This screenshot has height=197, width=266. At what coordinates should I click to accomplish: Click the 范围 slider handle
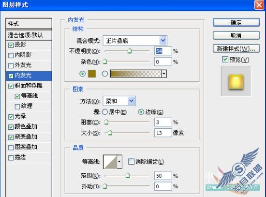(127, 175)
